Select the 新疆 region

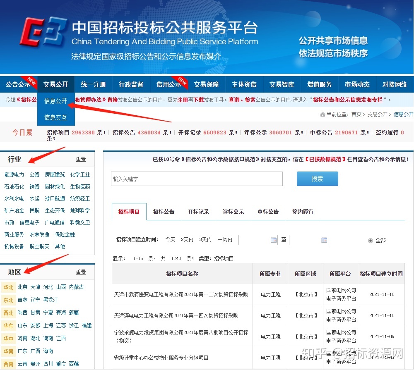click(74, 313)
